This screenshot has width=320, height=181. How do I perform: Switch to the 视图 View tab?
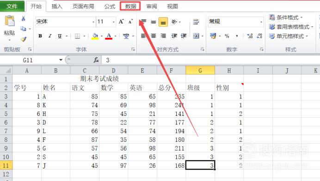click(x=172, y=6)
